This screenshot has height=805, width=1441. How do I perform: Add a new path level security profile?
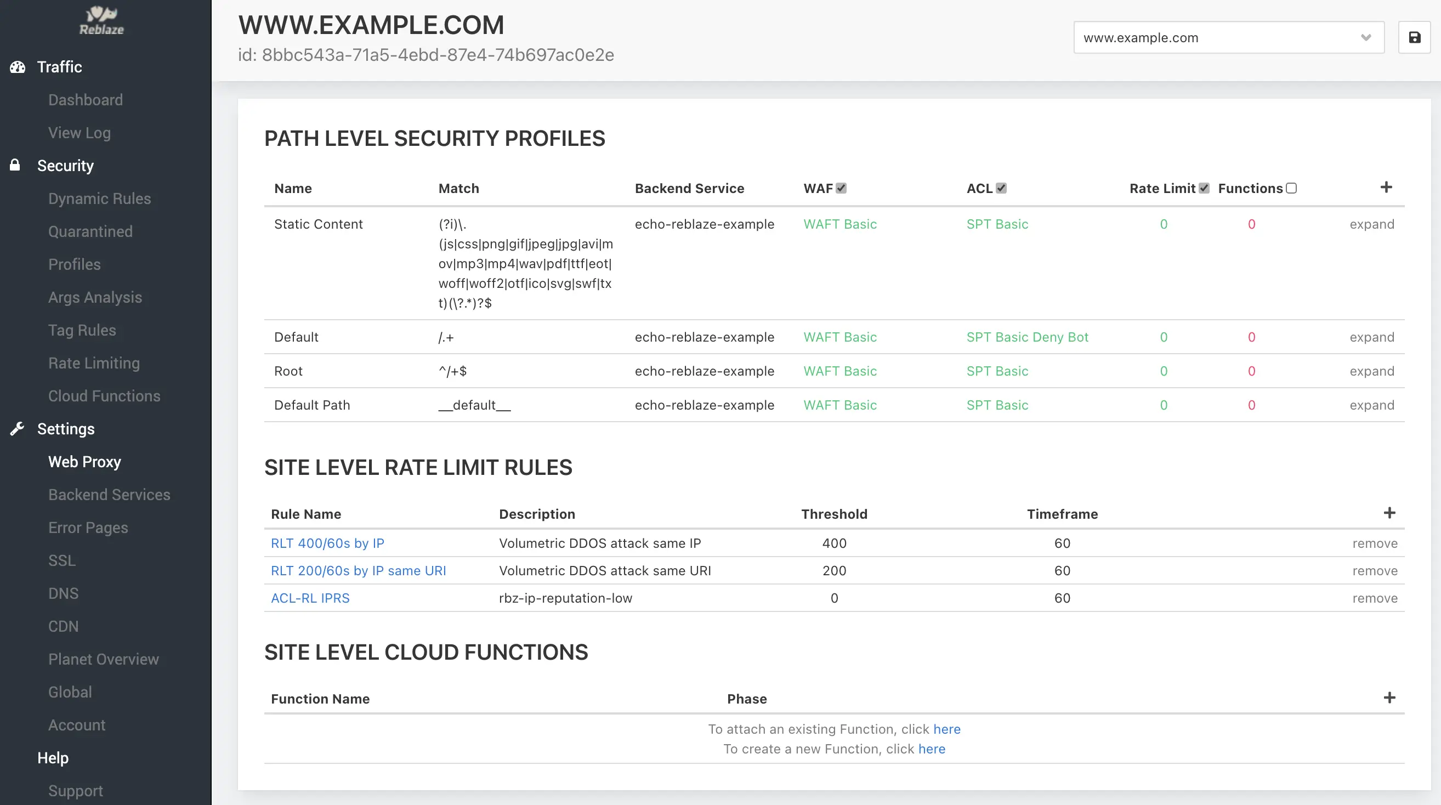tap(1386, 188)
